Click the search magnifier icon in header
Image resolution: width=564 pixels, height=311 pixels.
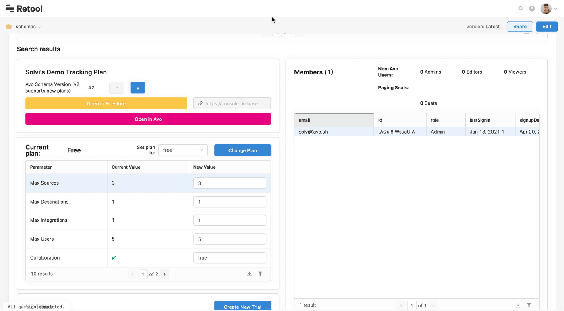tap(521, 9)
